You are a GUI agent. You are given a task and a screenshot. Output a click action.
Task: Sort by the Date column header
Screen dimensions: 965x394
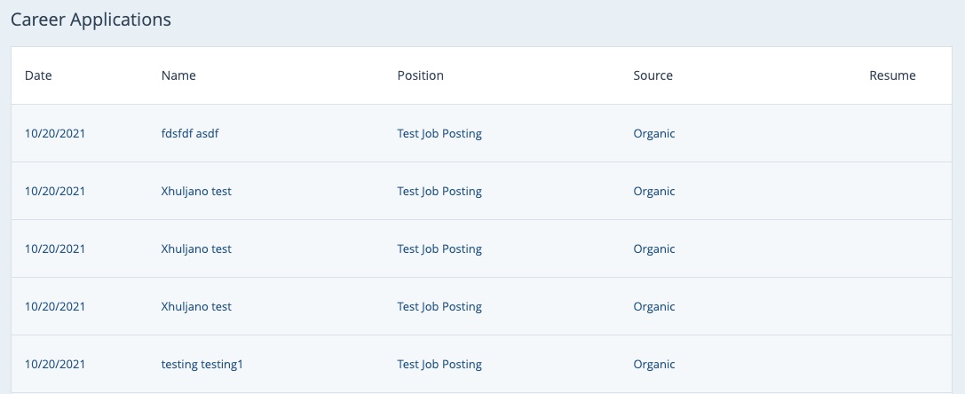38,75
